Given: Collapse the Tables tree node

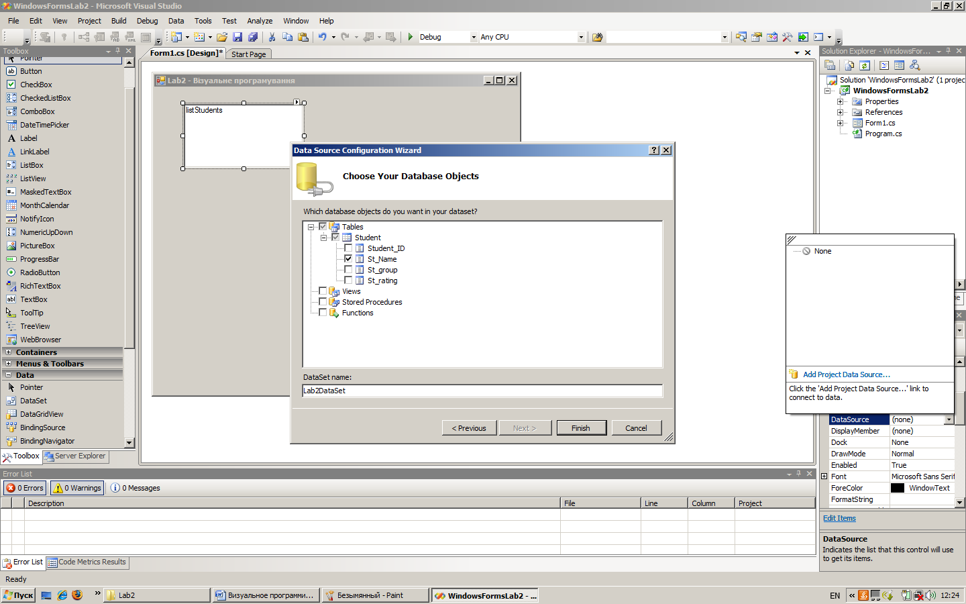Looking at the screenshot, I should point(311,227).
